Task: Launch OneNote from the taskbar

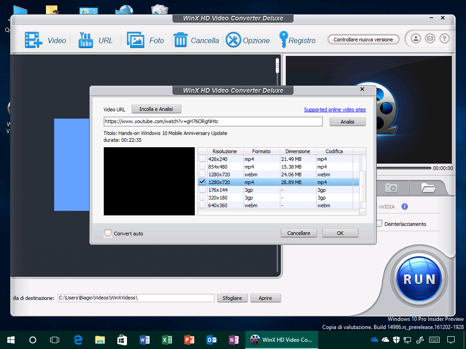Action: pos(233,340)
